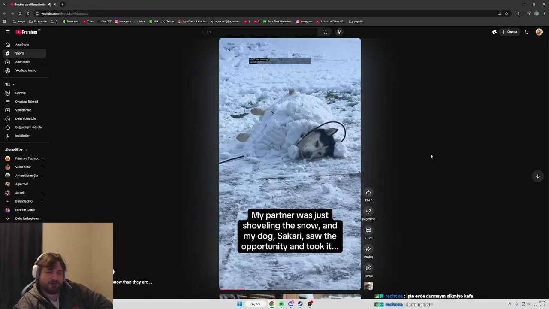Open Dashboard bookmark
Image resolution: width=549 pixels, height=309 pixels.
pyautogui.click(x=71, y=21)
